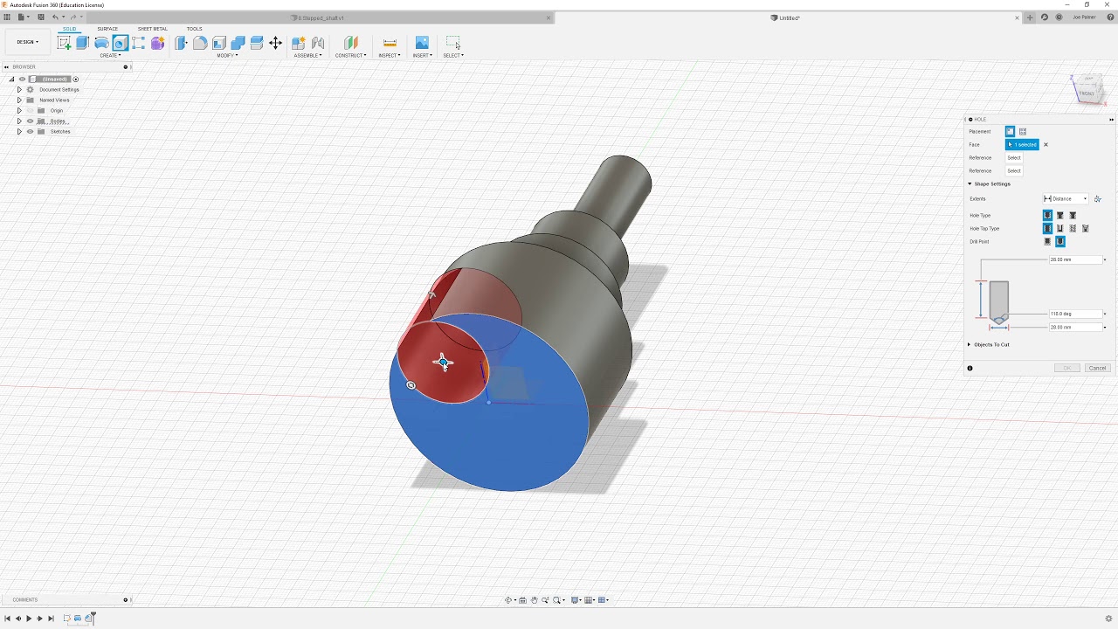Choose multiple holes from sketch placement

[1023, 132]
